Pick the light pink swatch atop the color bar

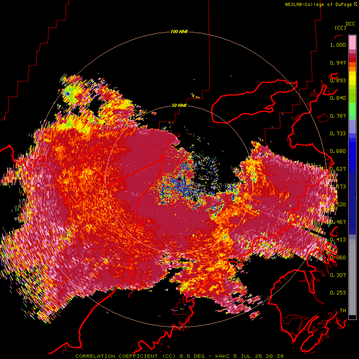[x=352, y=42]
